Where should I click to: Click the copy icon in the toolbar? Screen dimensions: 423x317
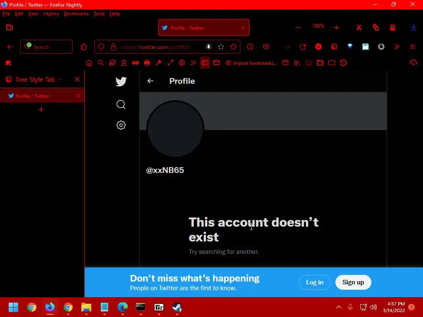click(376, 27)
